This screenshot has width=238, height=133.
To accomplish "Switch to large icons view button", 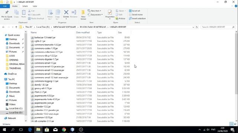I will [235, 124].
